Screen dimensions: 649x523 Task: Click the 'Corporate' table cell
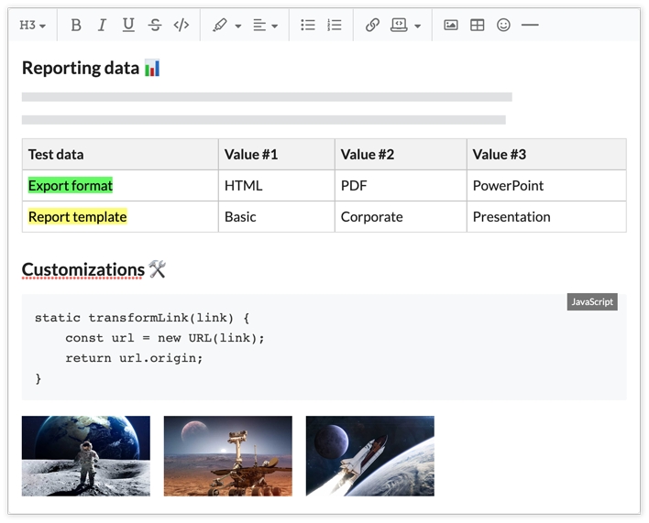tap(401, 217)
